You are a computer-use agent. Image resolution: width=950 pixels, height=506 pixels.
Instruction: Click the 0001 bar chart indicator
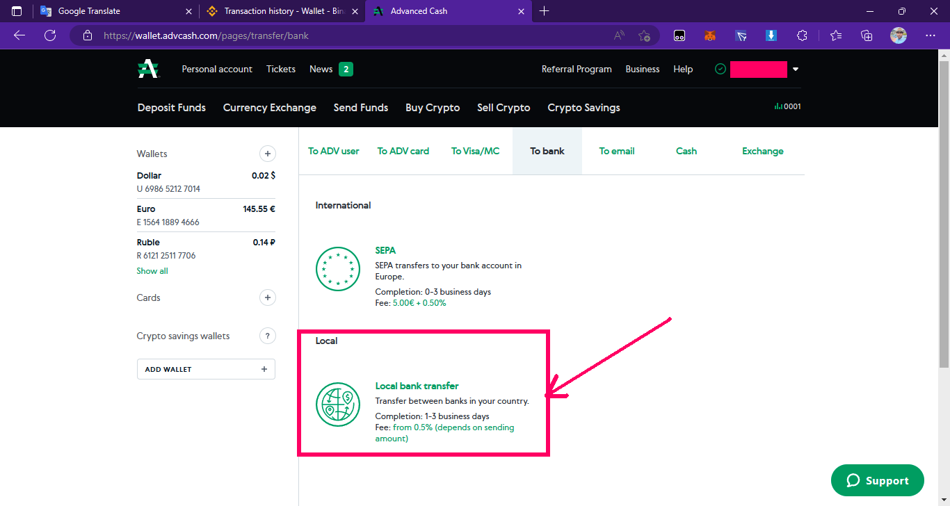[787, 106]
